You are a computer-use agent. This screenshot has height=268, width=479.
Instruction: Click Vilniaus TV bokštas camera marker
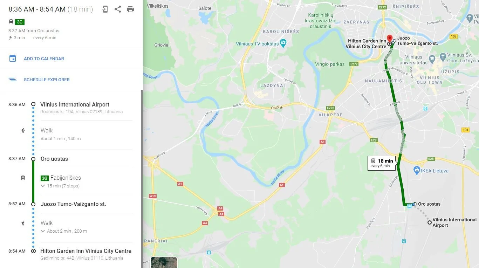click(x=283, y=43)
